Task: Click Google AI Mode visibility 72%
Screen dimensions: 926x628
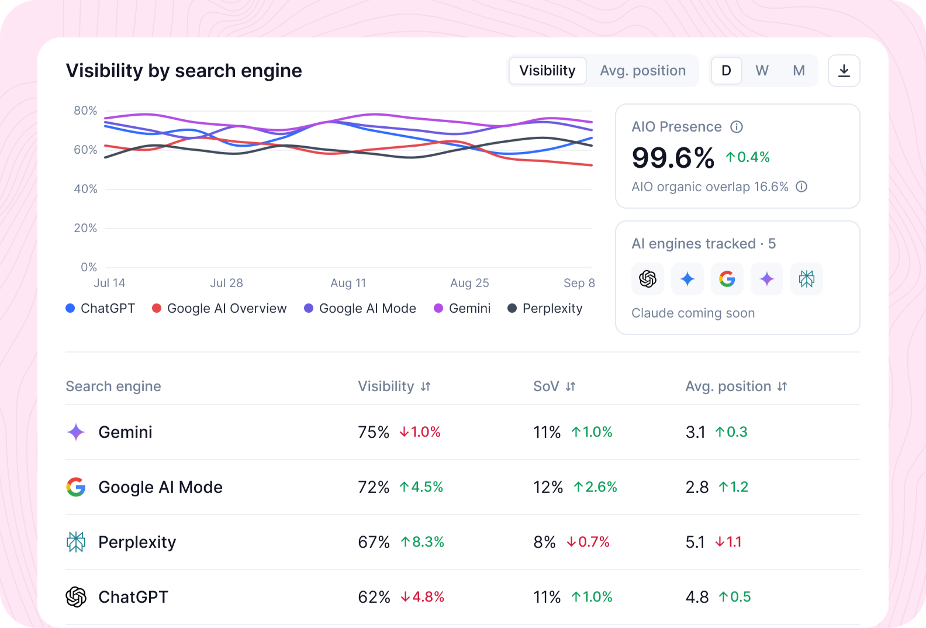Action: [x=374, y=487]
